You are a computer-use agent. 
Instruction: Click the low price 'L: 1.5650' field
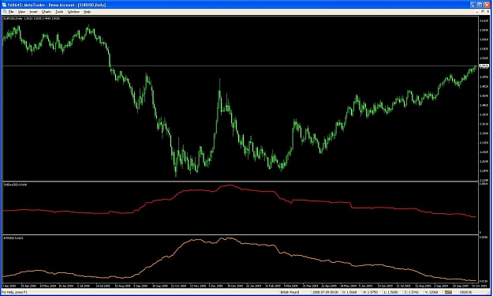pos(390,292)
